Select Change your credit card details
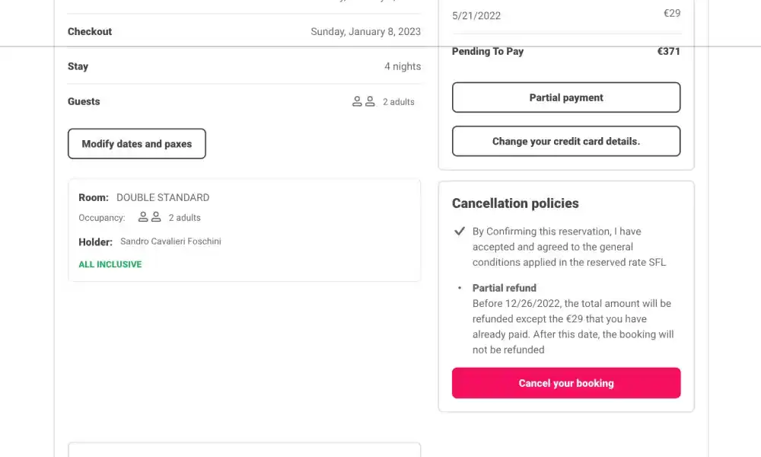Viewport: 761px width, 457px height. tap(566, 141)
